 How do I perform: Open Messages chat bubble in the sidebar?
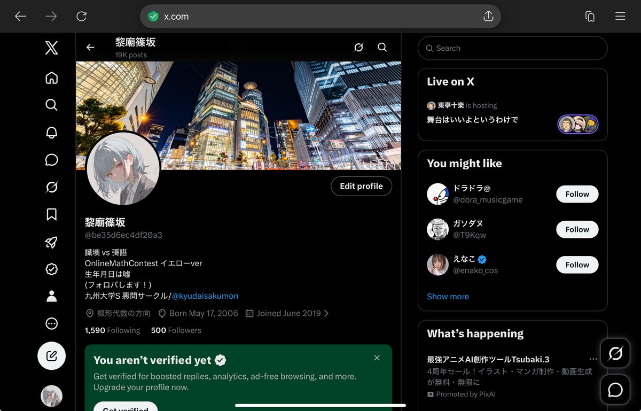(51, 160)
